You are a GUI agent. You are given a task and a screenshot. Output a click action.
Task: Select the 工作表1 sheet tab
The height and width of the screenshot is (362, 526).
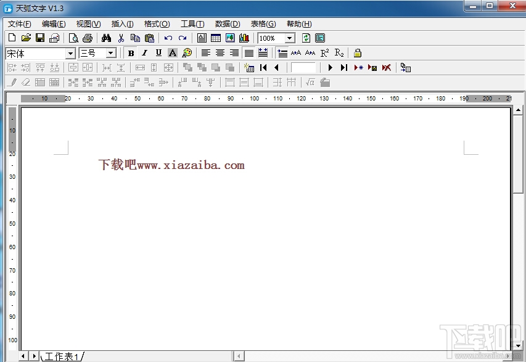point(62,356)
